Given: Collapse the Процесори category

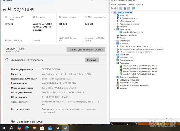Looking at the screenshot, I should [x=115, y=63].
